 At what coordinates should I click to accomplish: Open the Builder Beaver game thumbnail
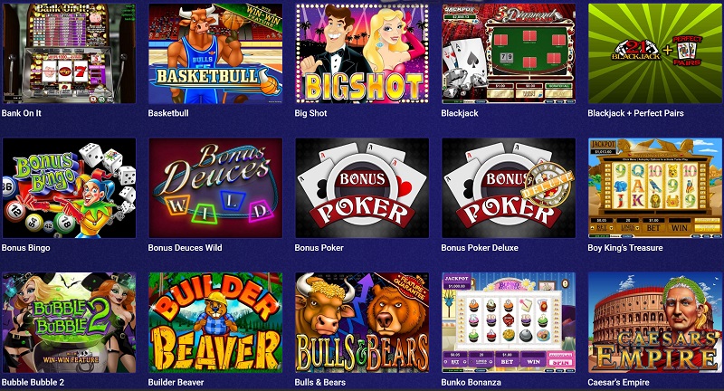pos(215,322)
